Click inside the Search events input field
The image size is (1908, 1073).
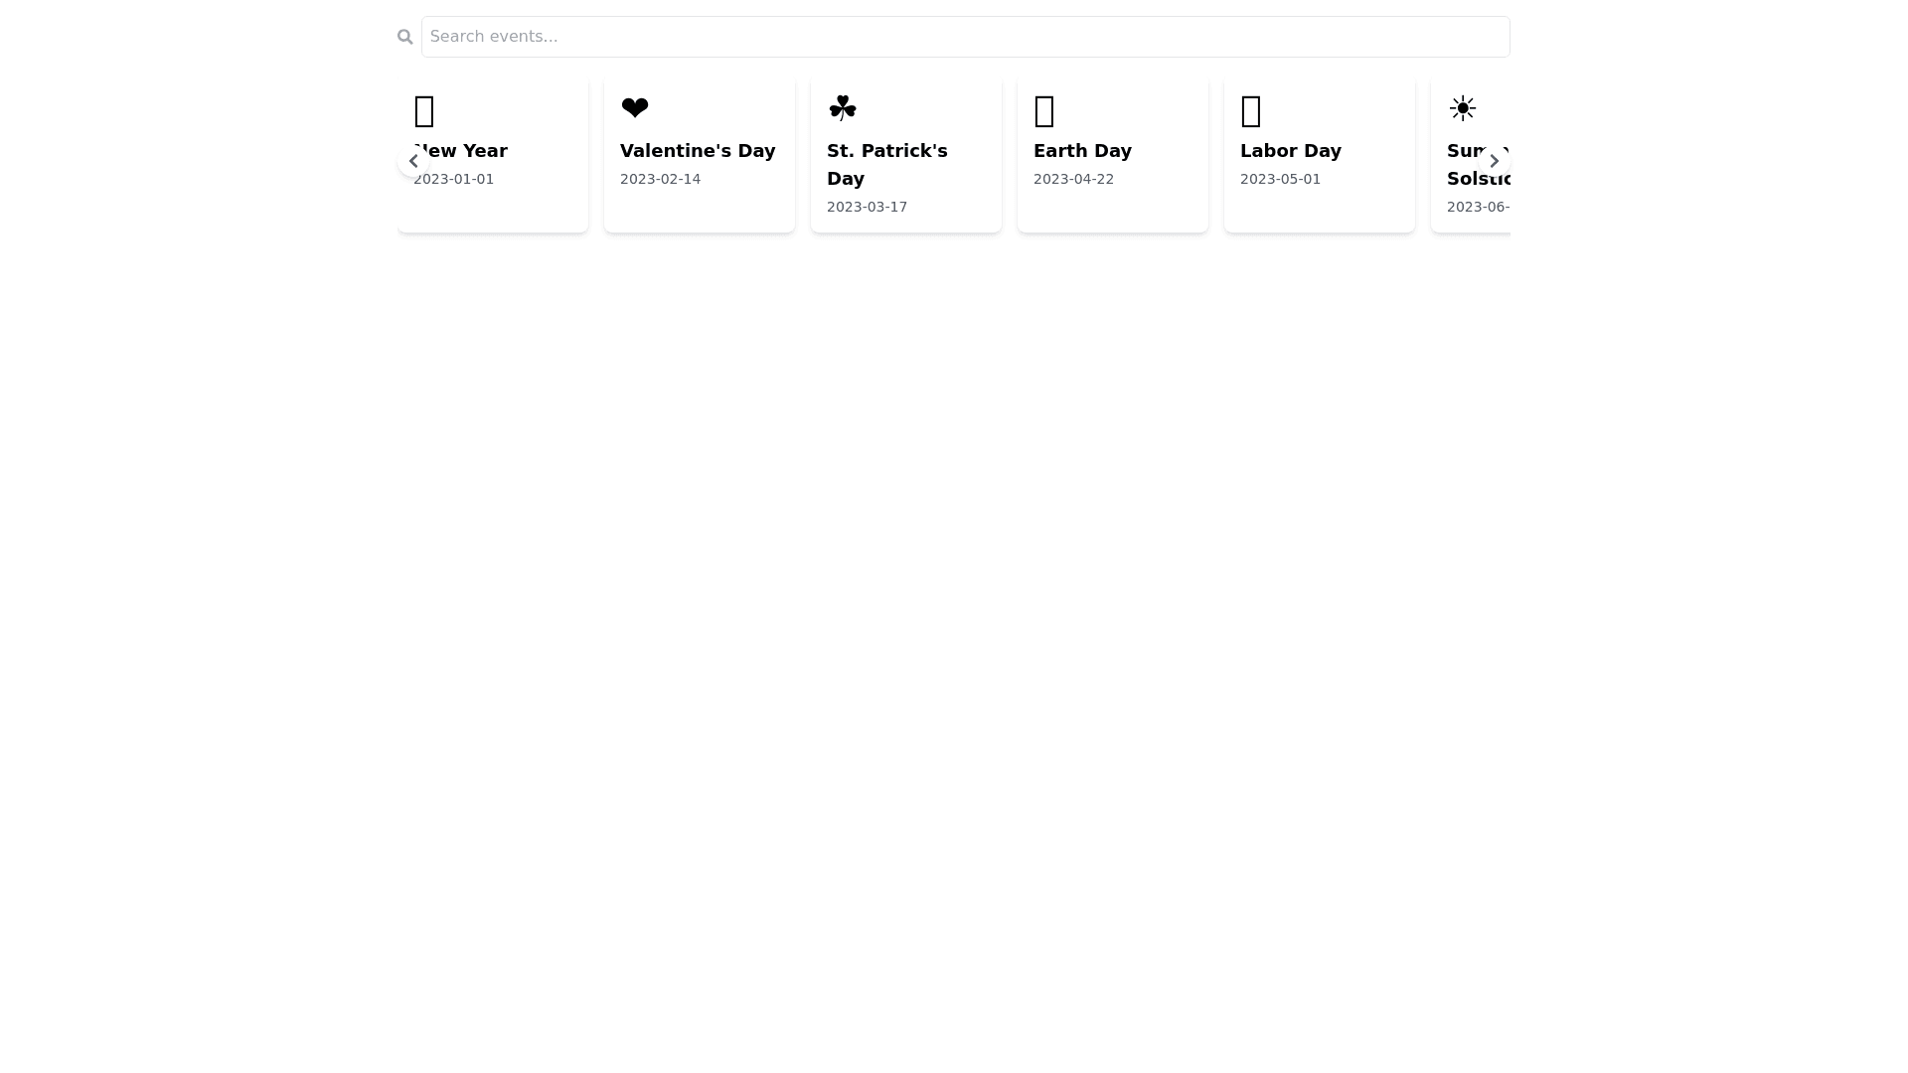pyautogui.click(x=964, y=36)
